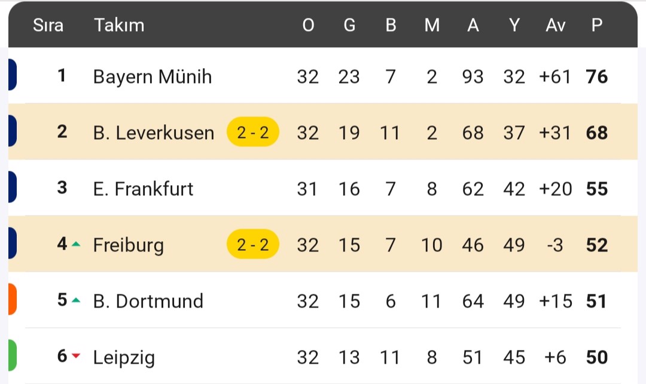The height and width of the screenshot is (384, 646).
Task: Click the Takım column header
Action: (119, 25)
